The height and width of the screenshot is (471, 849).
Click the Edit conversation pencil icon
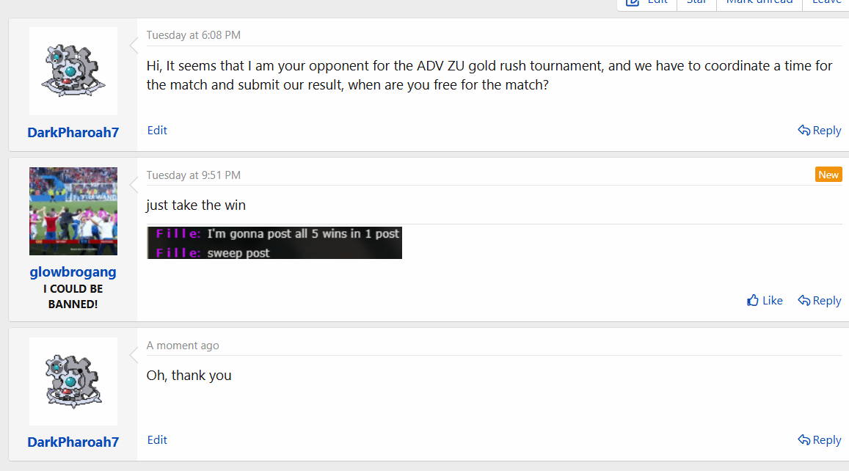click(x=633, y=2)
